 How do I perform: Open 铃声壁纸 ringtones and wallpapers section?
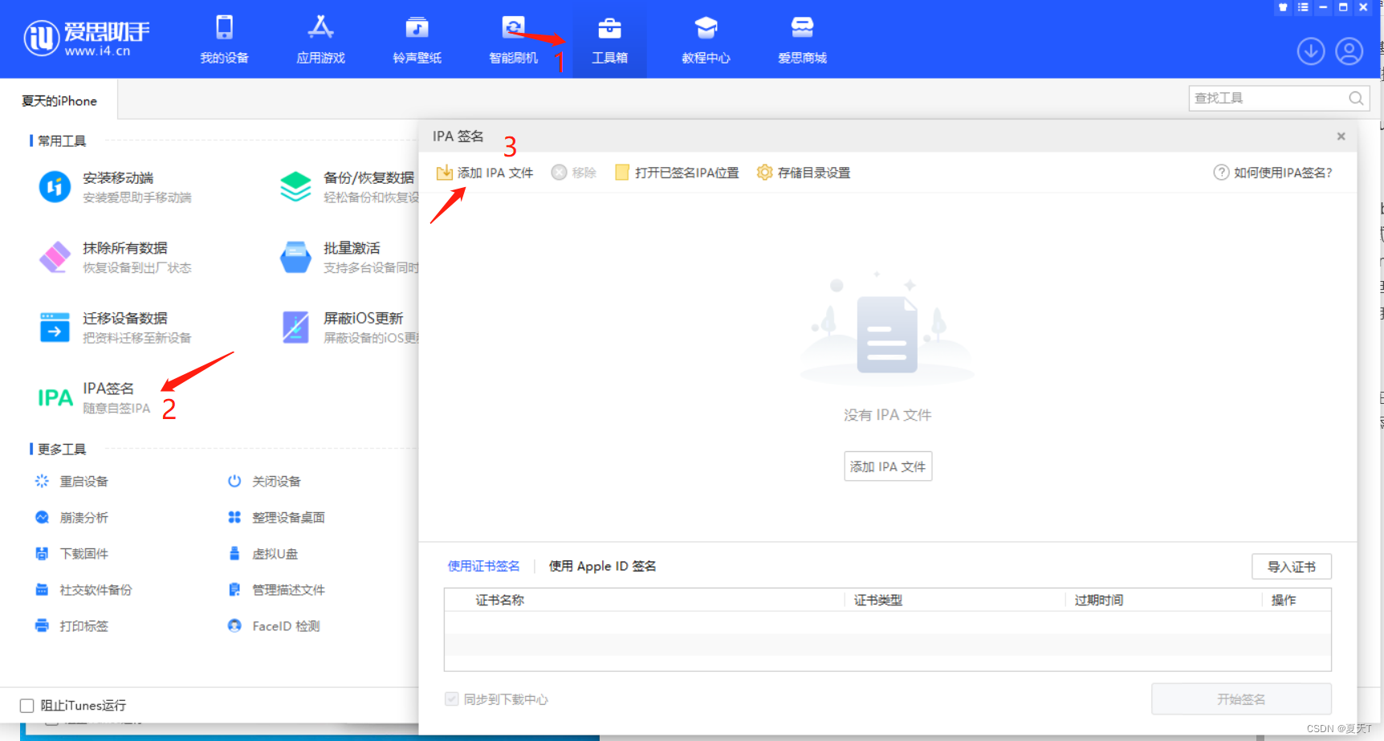(417, 39)
